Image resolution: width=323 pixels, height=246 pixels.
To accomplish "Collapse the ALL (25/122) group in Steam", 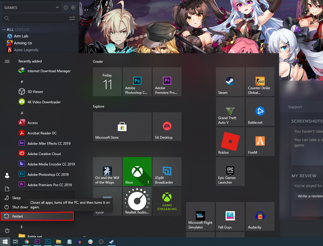I will coord(4,29).
